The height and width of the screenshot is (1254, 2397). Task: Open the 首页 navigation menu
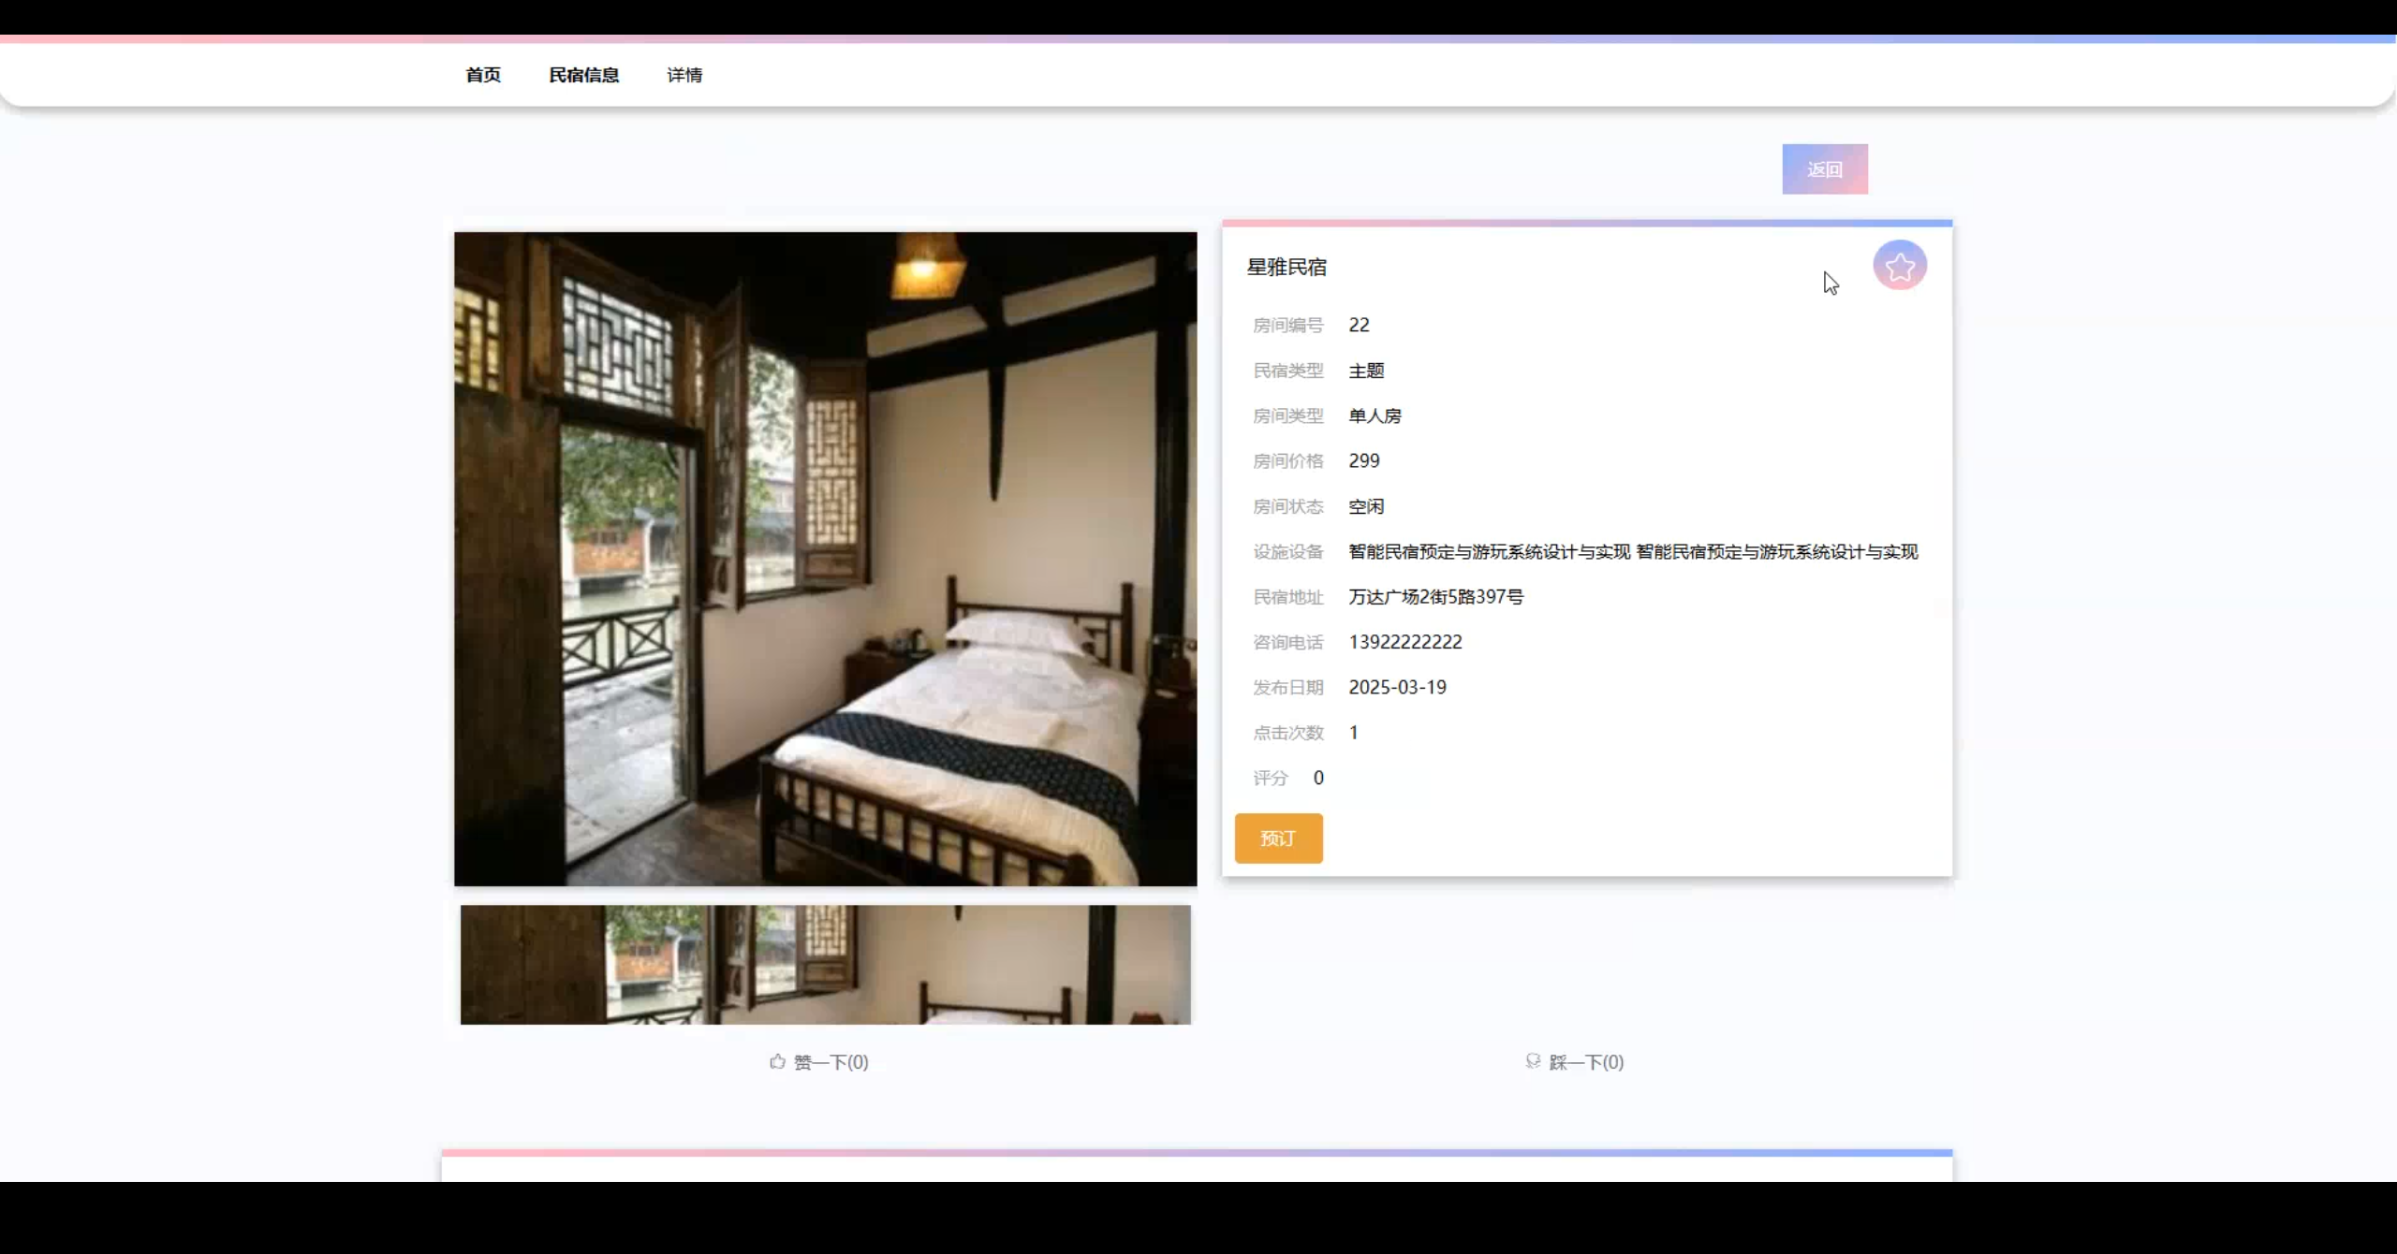point(482,75)
